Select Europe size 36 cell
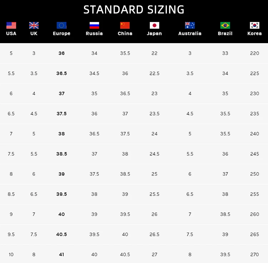The width and height of the screenshot is (268, 263). pos(61,53)
